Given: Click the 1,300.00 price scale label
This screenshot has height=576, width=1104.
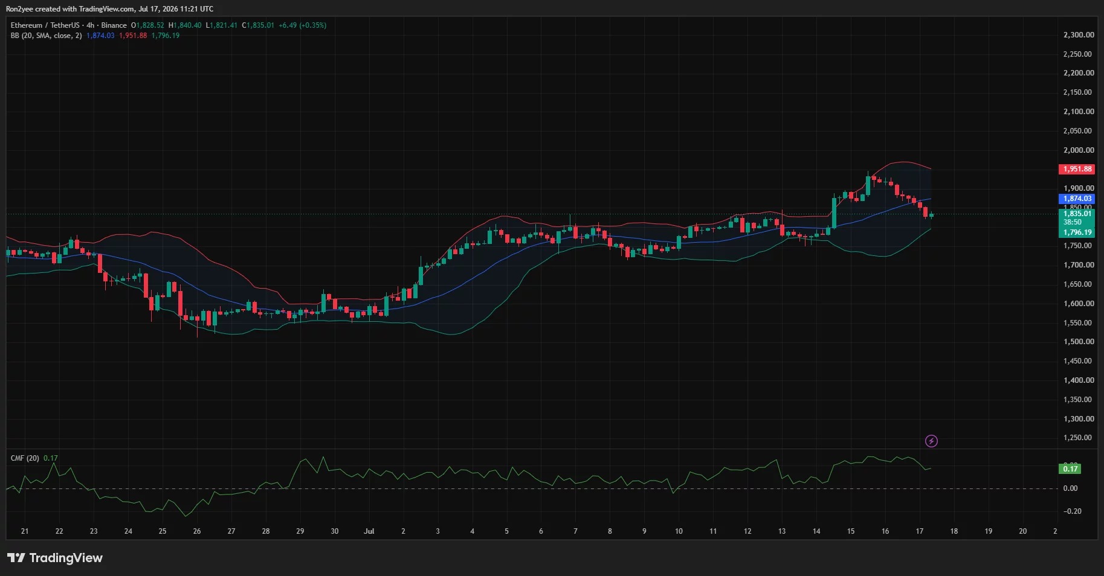Looking at the screenshot, I should pos(1079,419).
